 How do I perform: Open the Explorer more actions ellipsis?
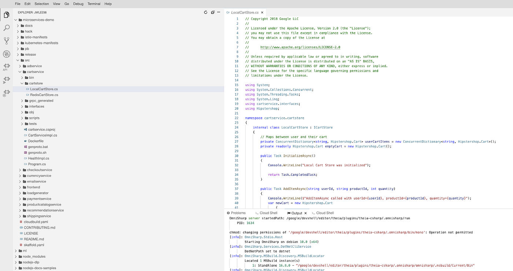click(x=219, y=12)
